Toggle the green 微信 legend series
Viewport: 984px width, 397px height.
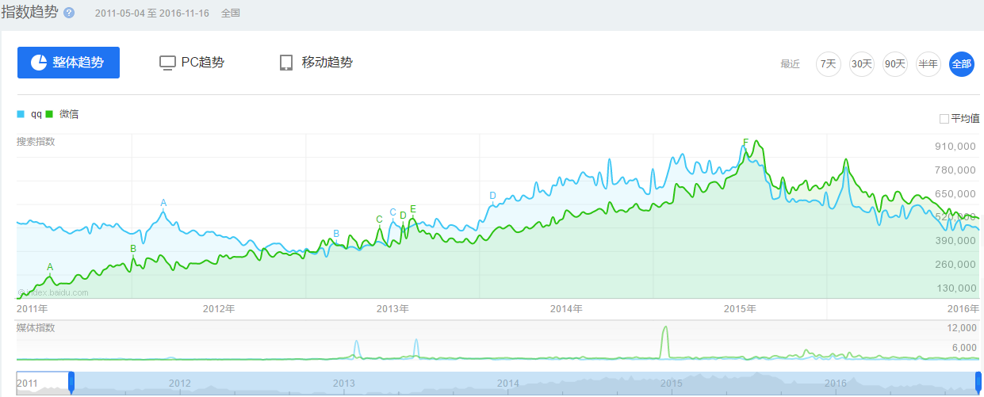coord(68,114)
